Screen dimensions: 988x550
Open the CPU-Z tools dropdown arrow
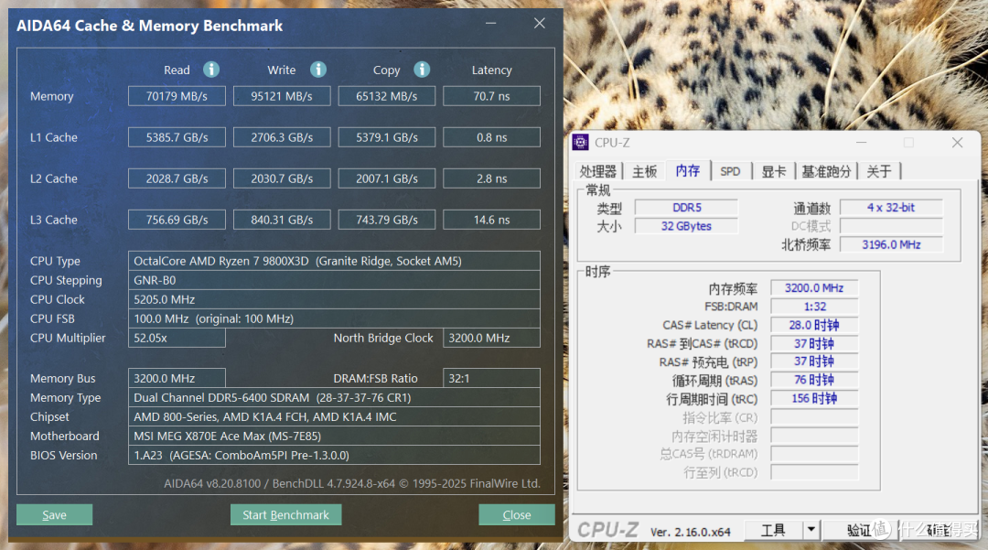tap(811, 530)
